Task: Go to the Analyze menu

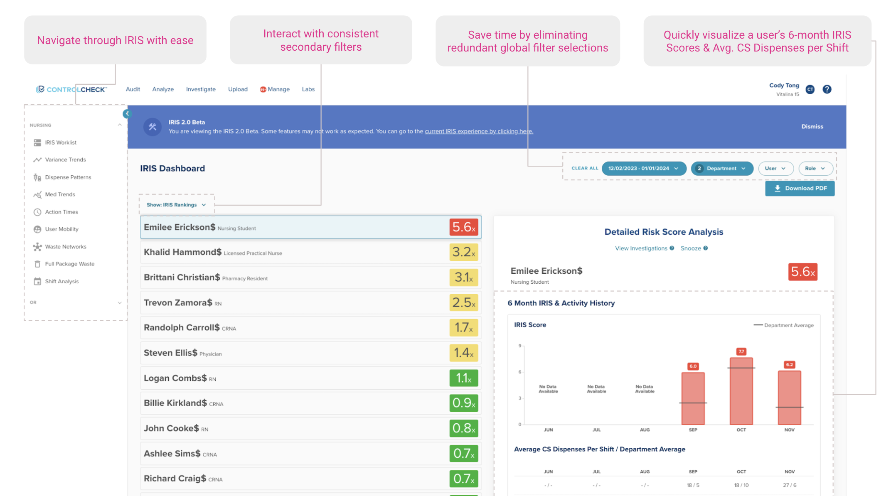Action: click(x=163, y=89)
